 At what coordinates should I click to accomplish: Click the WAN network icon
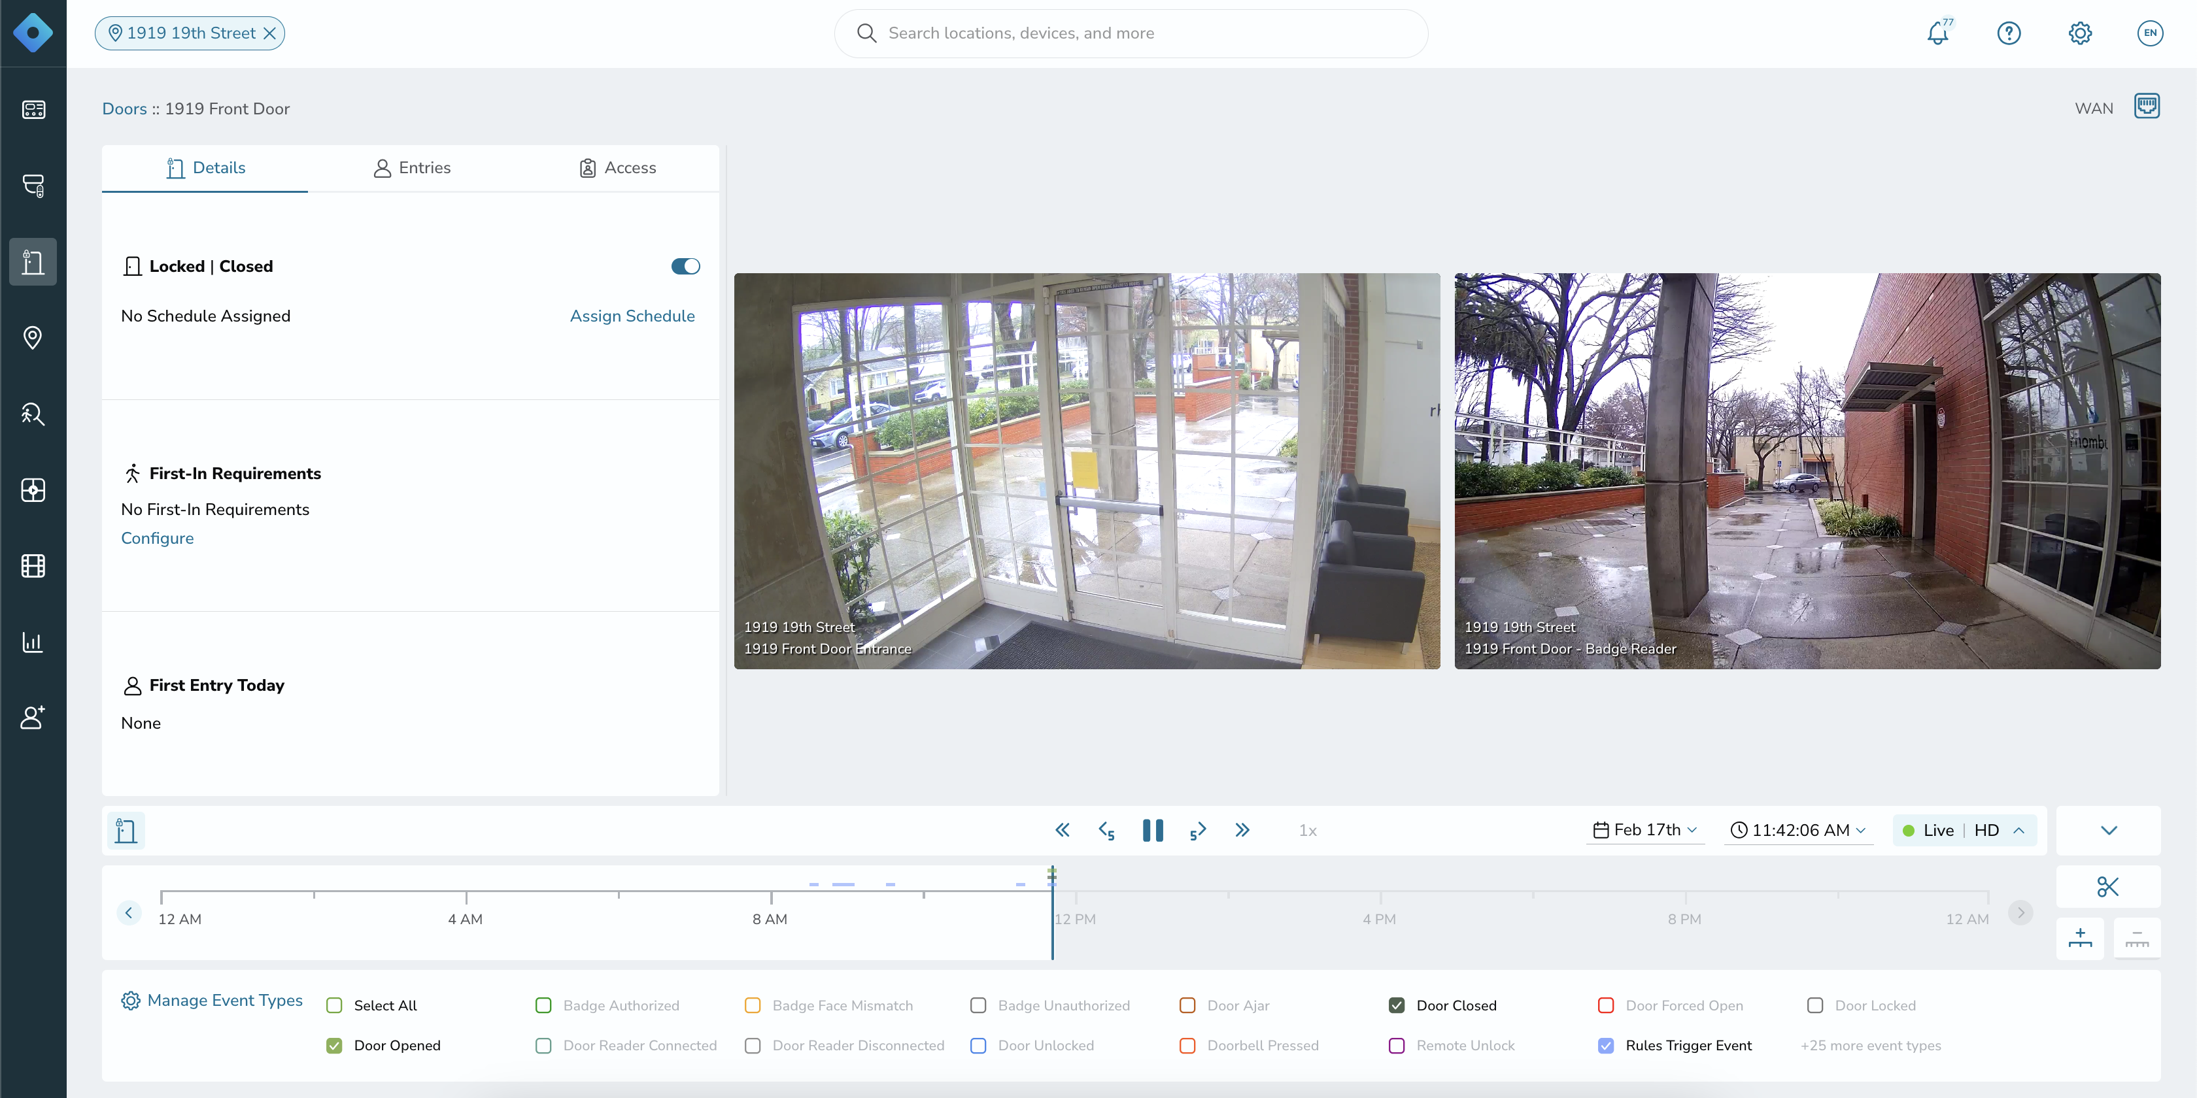[2146, 107]
